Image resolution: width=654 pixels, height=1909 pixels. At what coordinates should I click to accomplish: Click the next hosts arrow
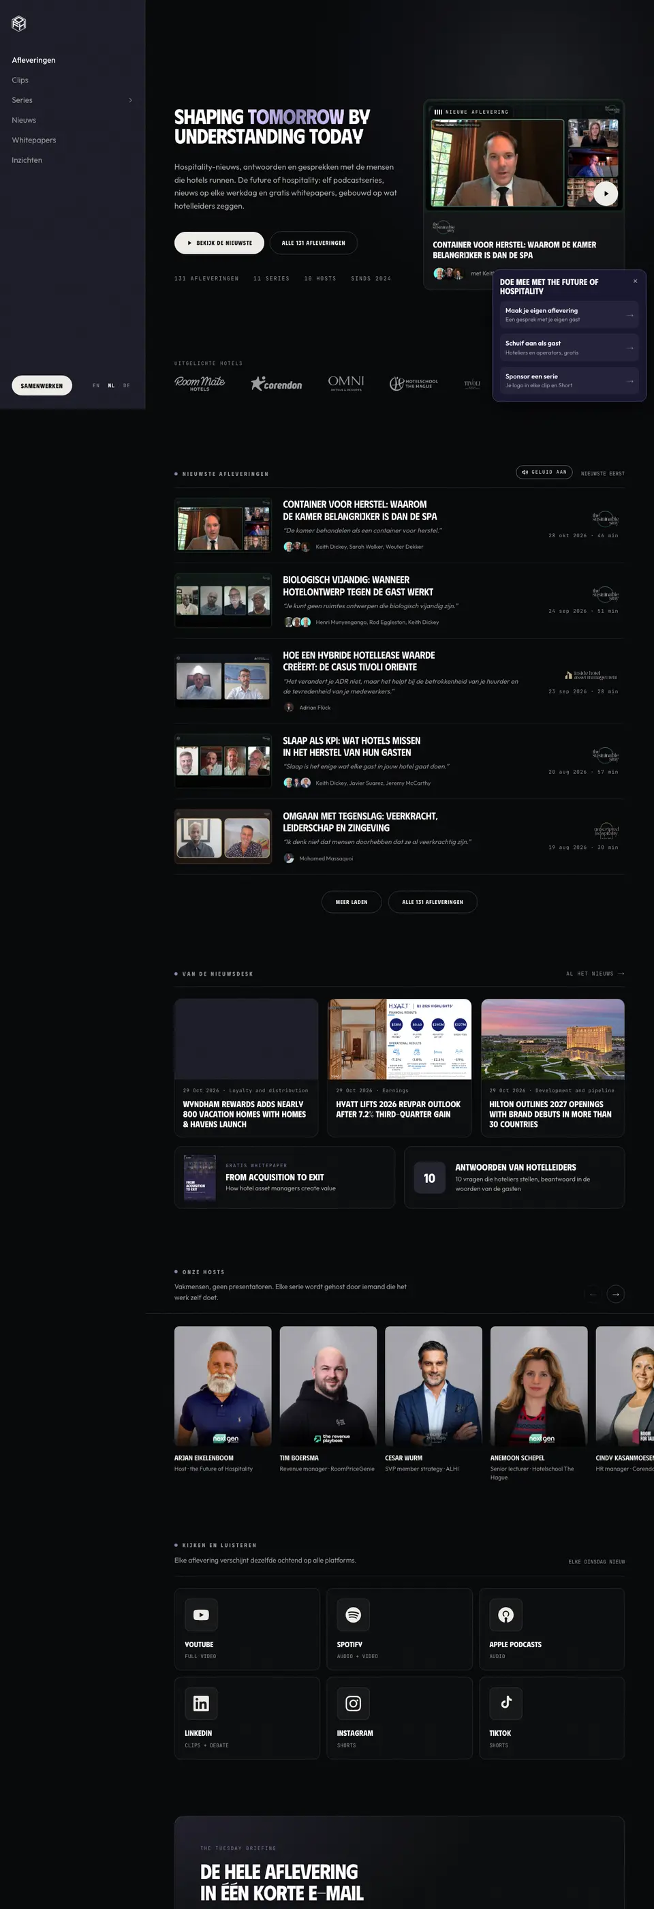[x=615, y=1294]
